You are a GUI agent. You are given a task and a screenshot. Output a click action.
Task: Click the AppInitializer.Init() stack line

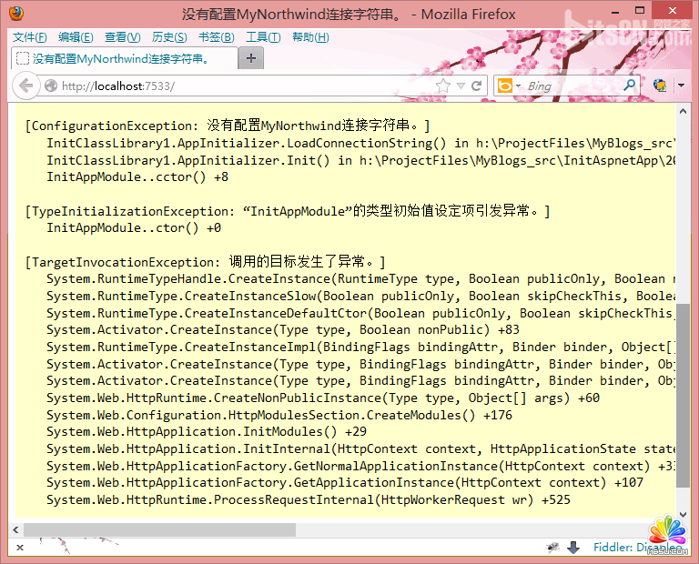pyautogui.click(x=361, y=160)
